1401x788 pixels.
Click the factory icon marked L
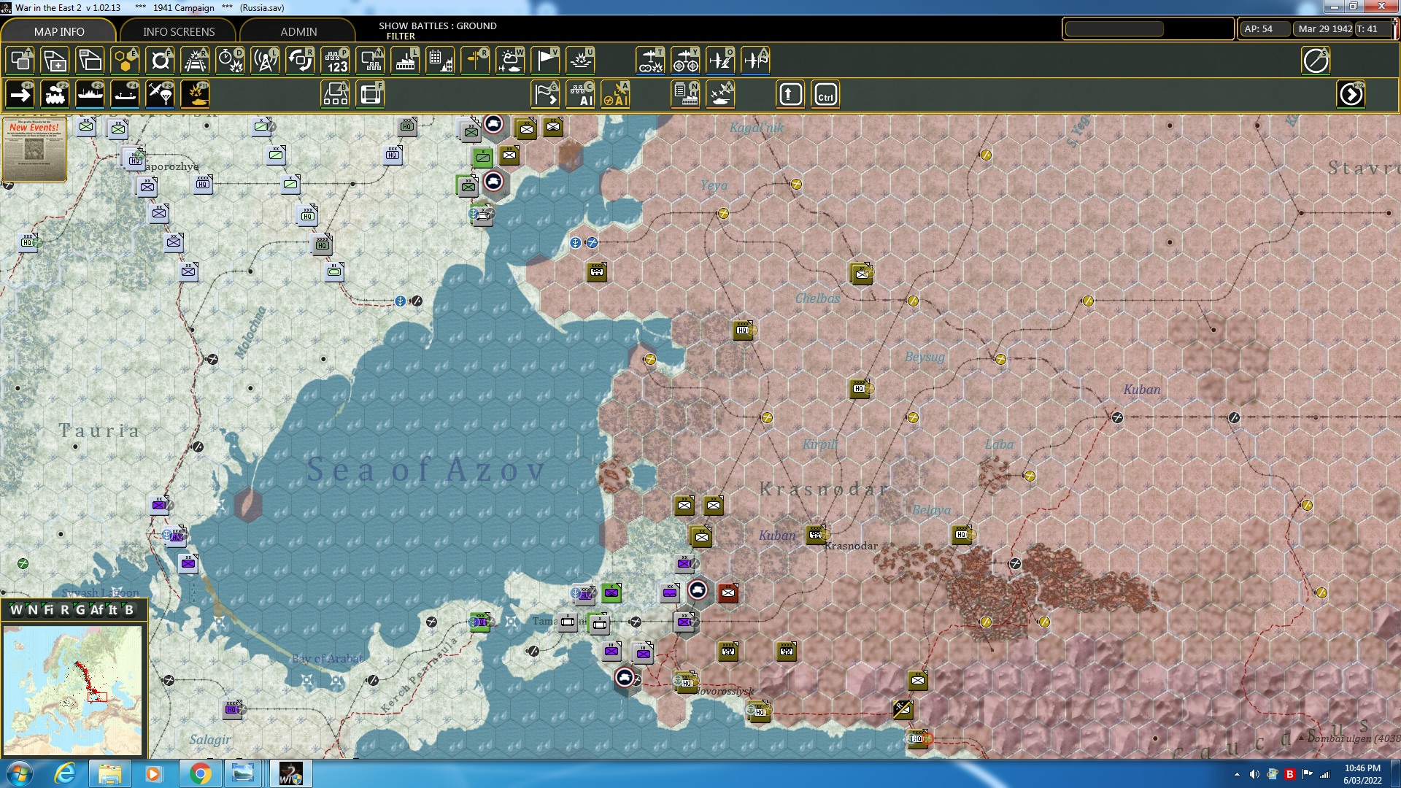pos(405,61)
